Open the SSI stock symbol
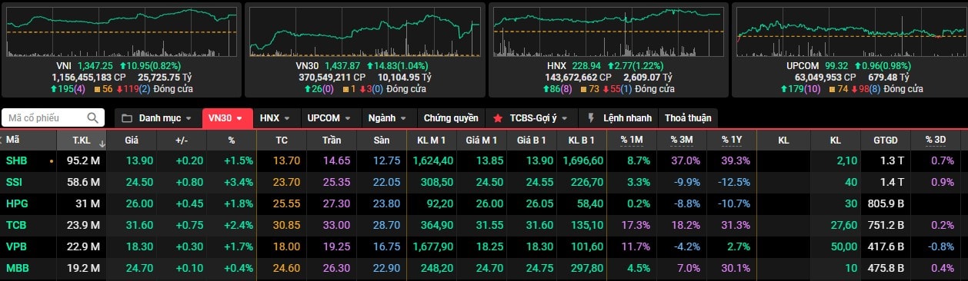 point(15,182)
